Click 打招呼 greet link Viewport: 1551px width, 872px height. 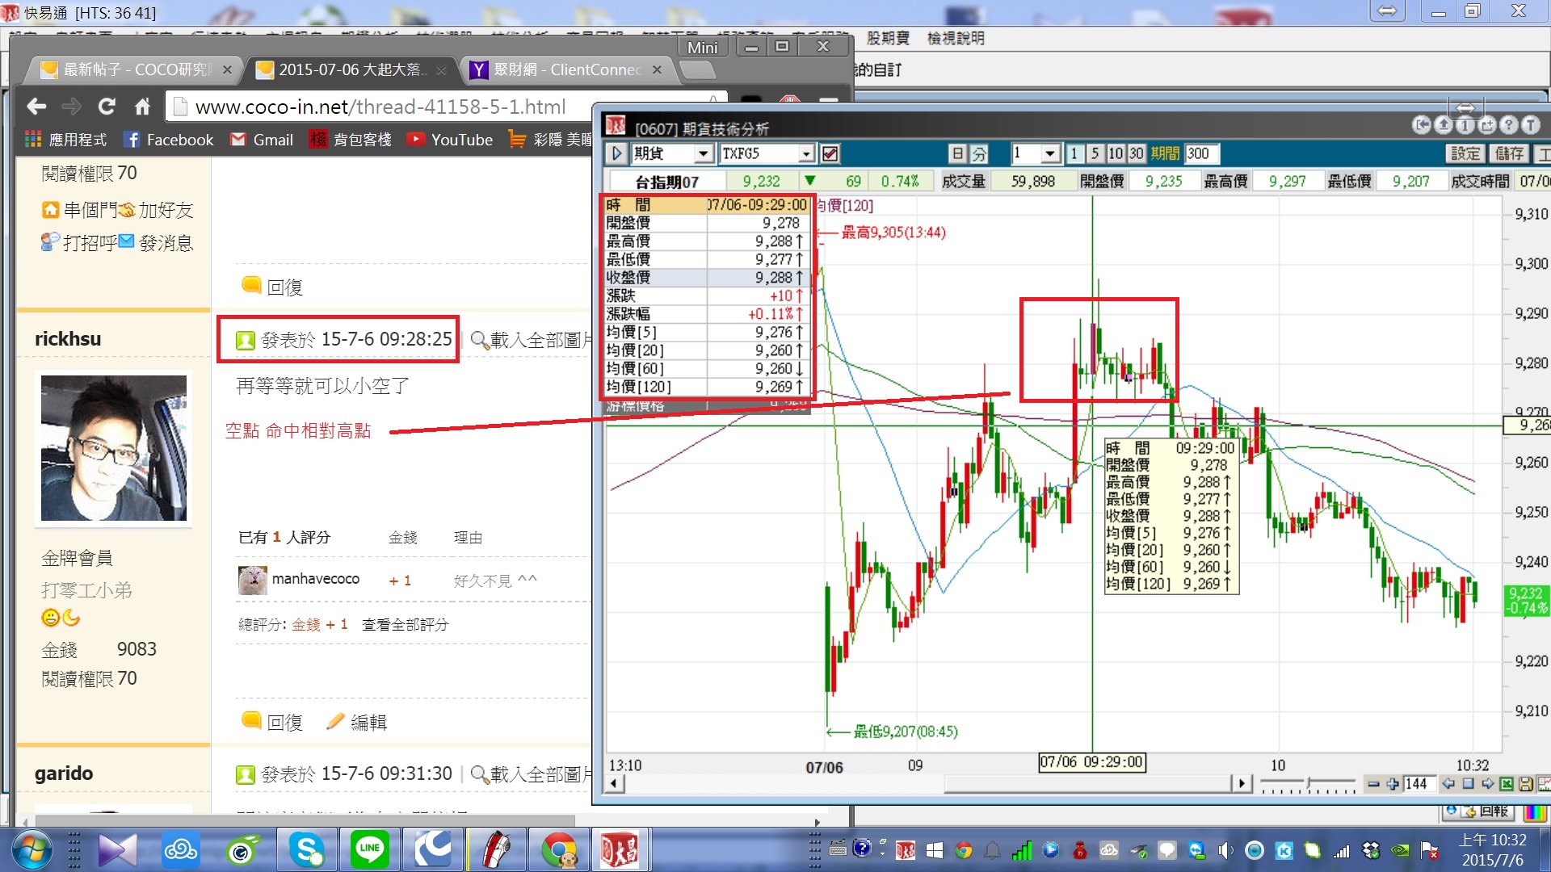79,242
